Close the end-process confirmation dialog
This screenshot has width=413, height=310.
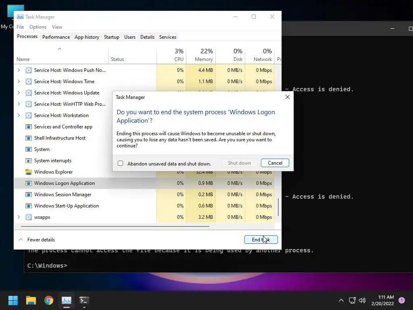pyautogui.click(x=287, y=97)
